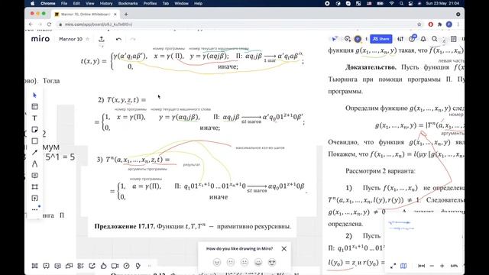The width and height of the screenshot is (489, 275).
Task: Open the help and feedback icon
Action: (x=412, y=39)
